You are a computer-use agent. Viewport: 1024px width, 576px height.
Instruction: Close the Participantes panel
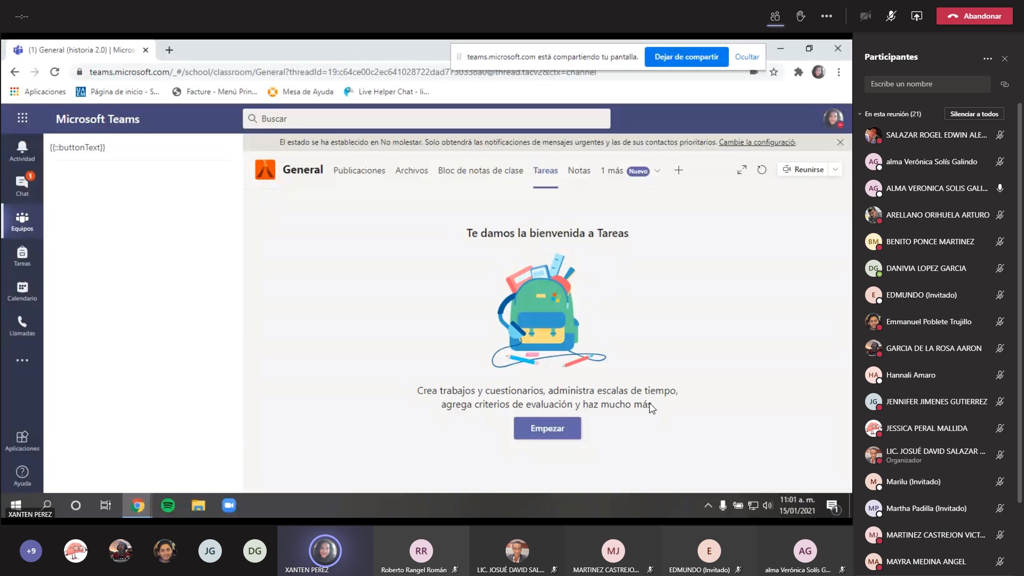pos(1005,58)
